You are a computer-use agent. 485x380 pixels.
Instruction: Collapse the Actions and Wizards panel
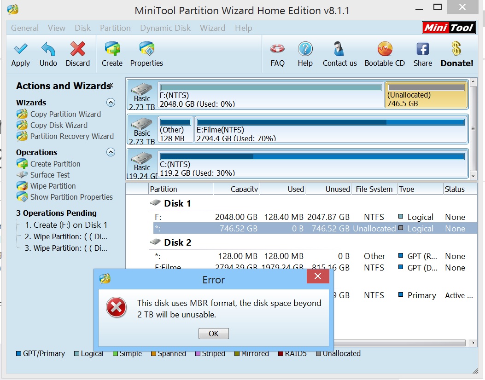coord(111,86)
